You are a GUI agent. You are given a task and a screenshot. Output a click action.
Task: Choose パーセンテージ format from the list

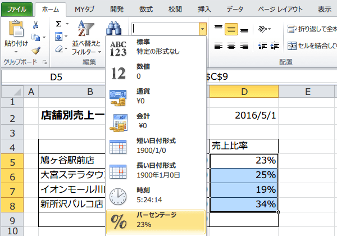point(156,220)
